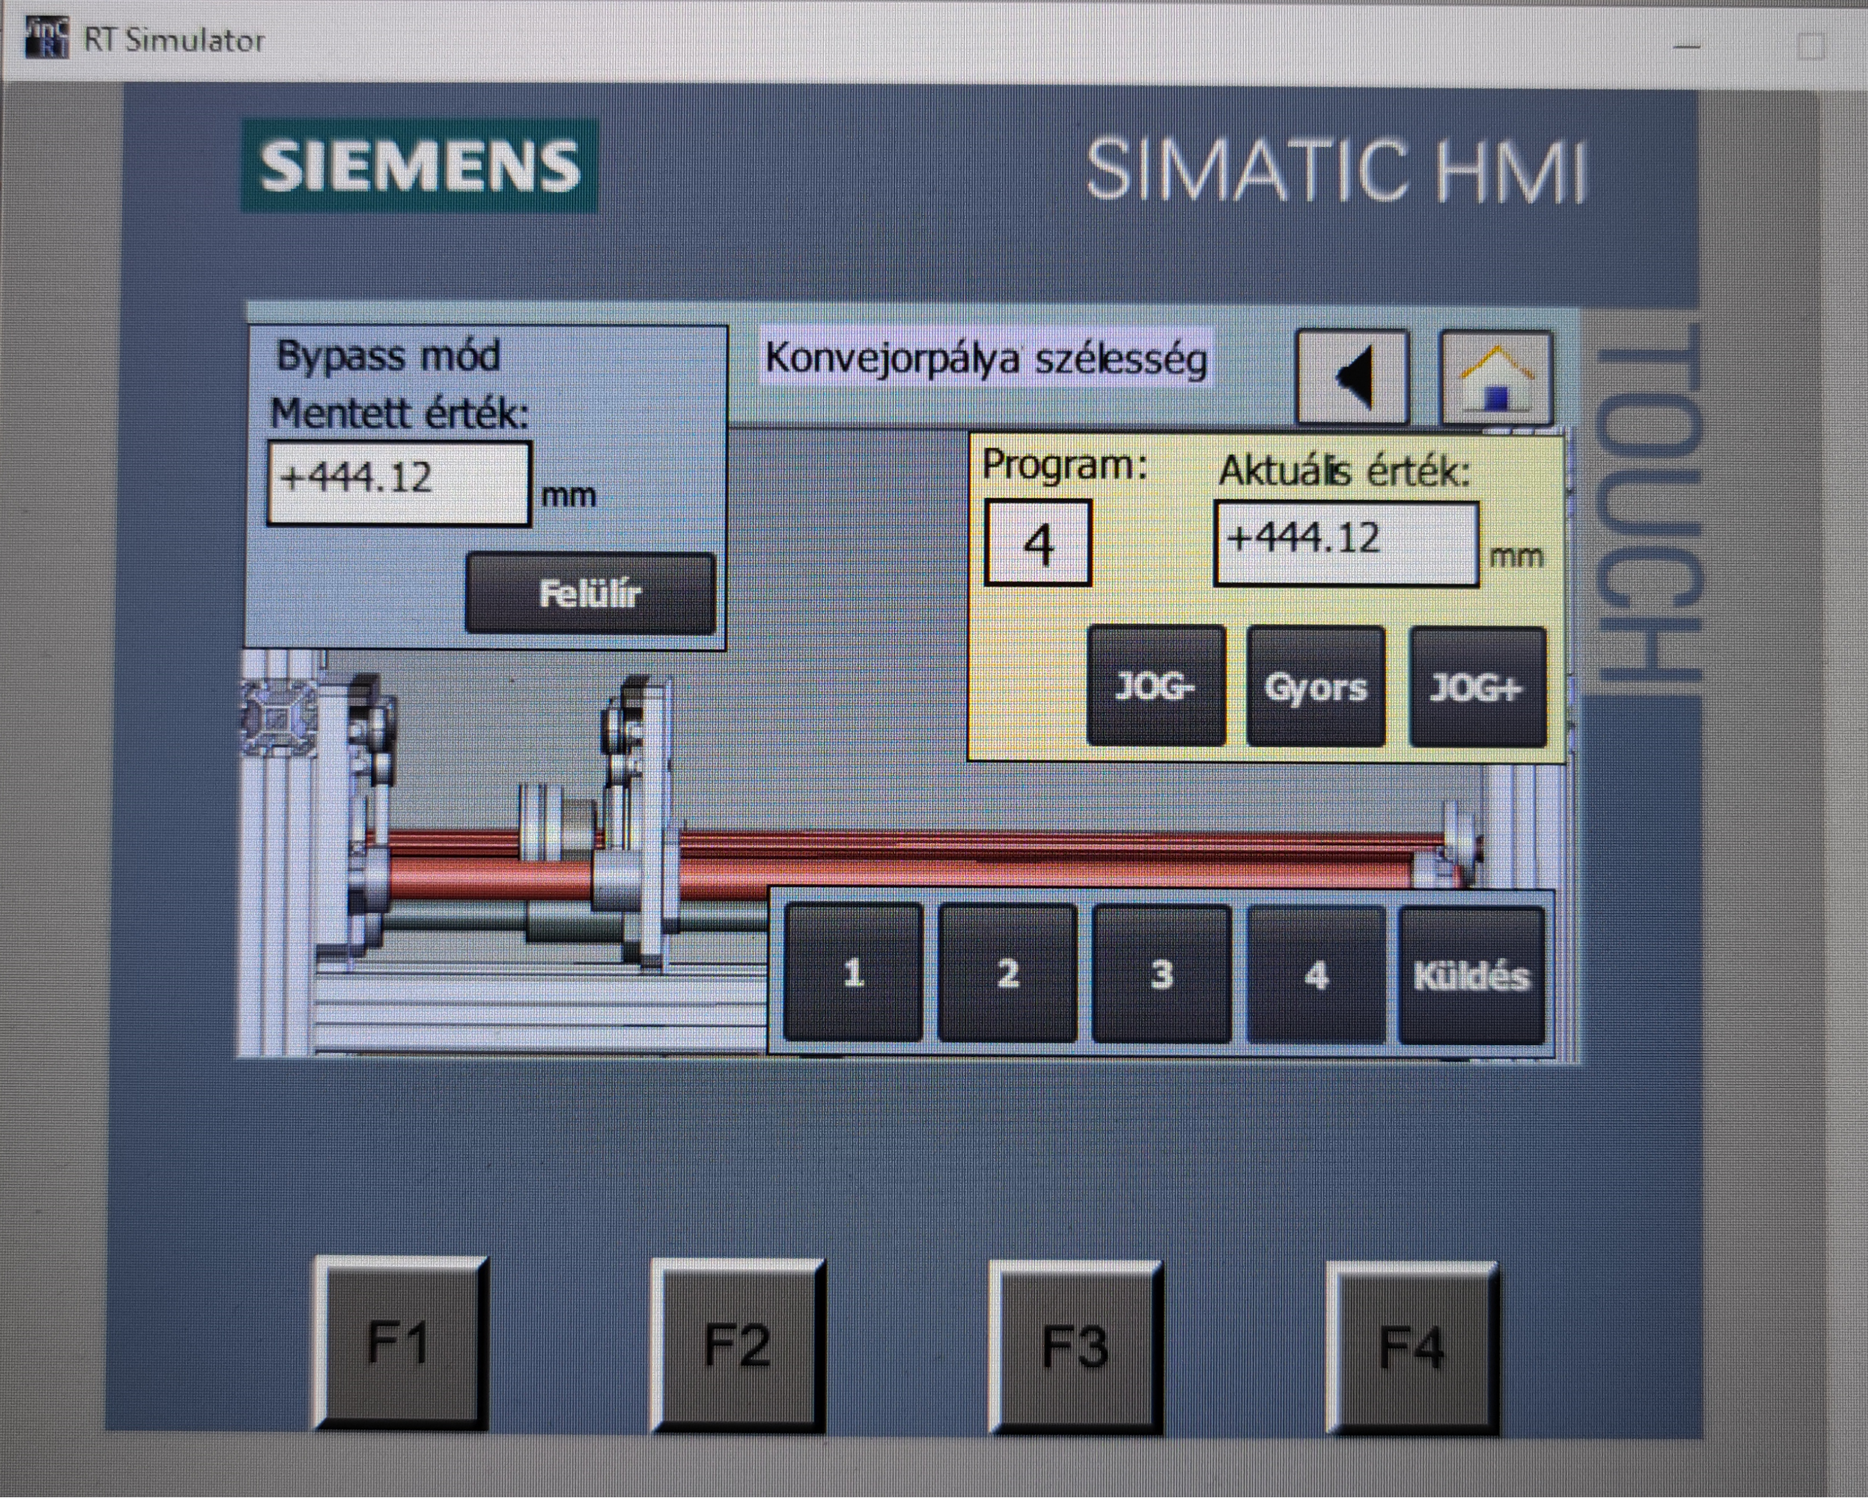Click the SIEMENS logo
Image resolution: width=1868 pixels, height=1499 pixels.
(x=419, y=165)
